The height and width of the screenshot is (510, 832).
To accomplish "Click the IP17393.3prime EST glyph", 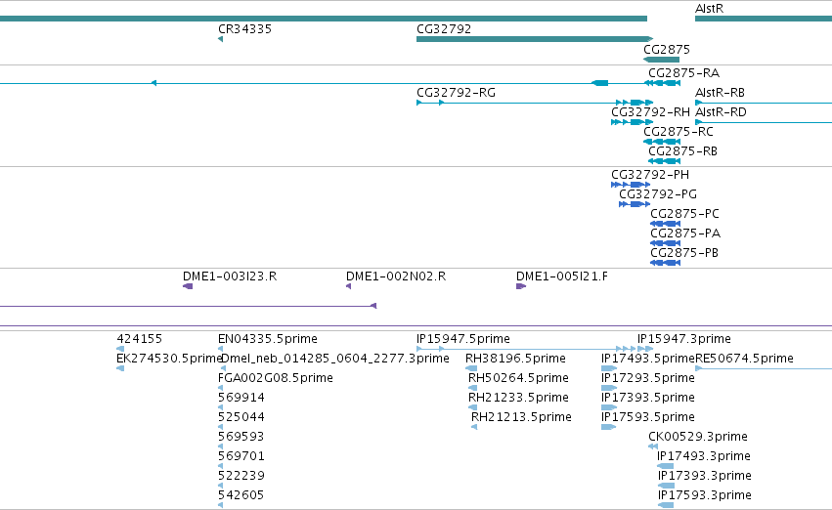I will (666, 486).
